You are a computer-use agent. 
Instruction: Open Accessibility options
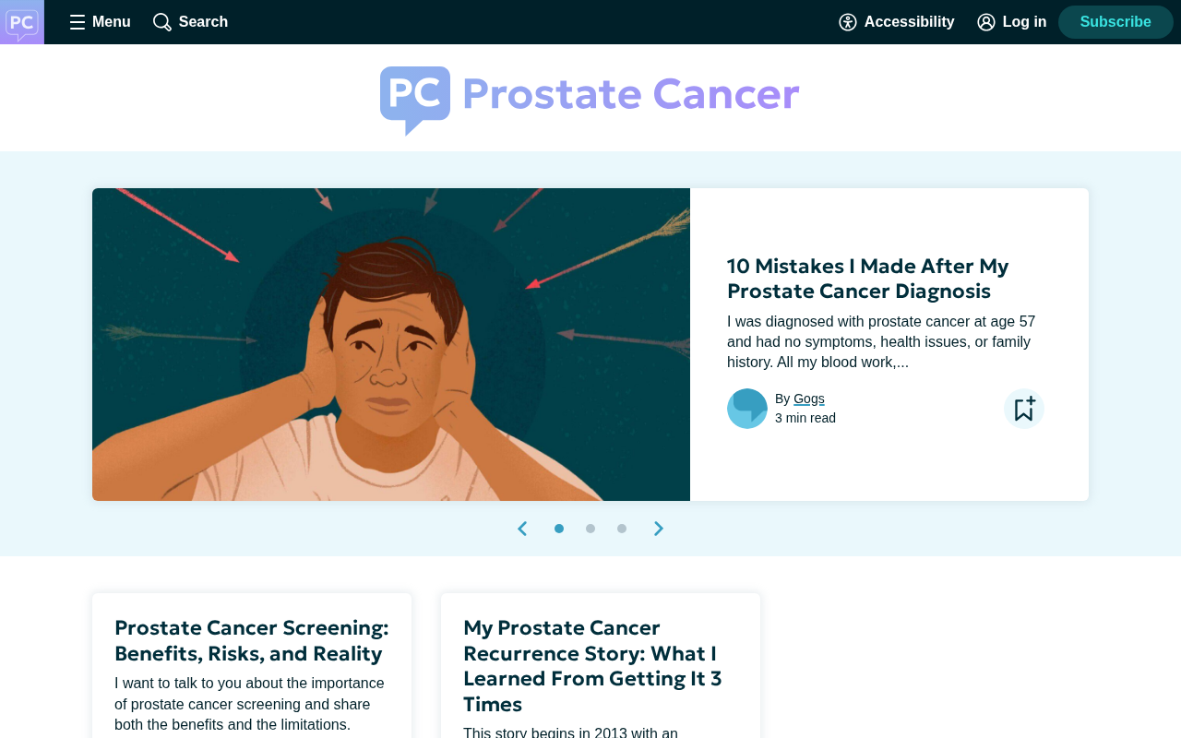[896, 22]
